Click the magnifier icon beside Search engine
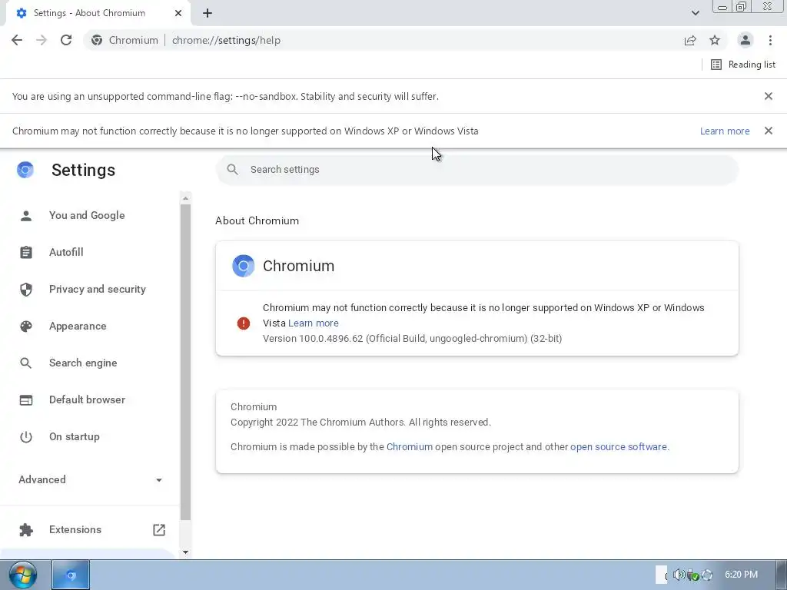Viewport: 787px width, 590px height. coord(25,363)
